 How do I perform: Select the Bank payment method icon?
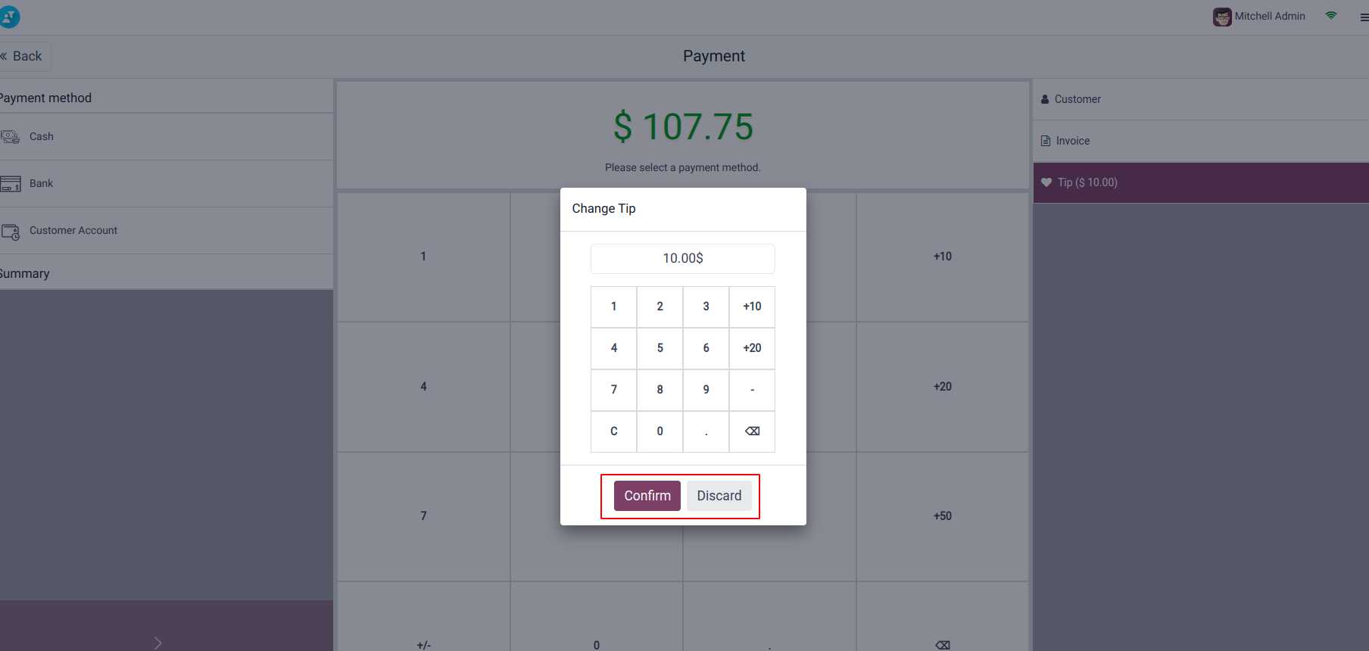coord(11,184)
